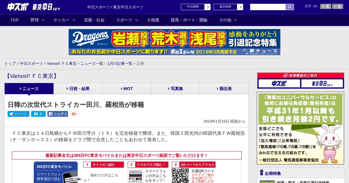The width and height of the screenshot is (349, 183).
Task: Select the MOT tab
Action: click(x=127, y=89)
